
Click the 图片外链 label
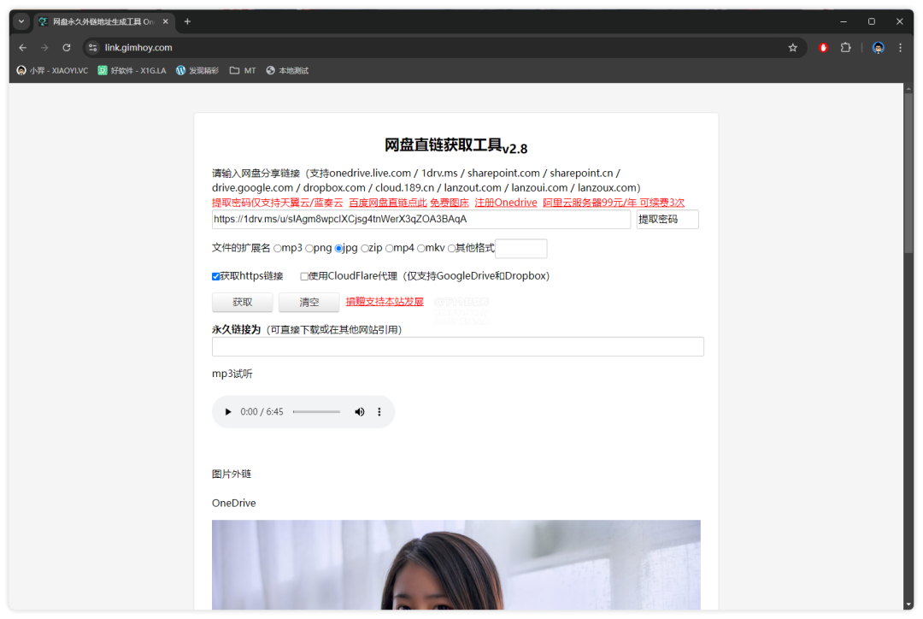tap(232, 475)
